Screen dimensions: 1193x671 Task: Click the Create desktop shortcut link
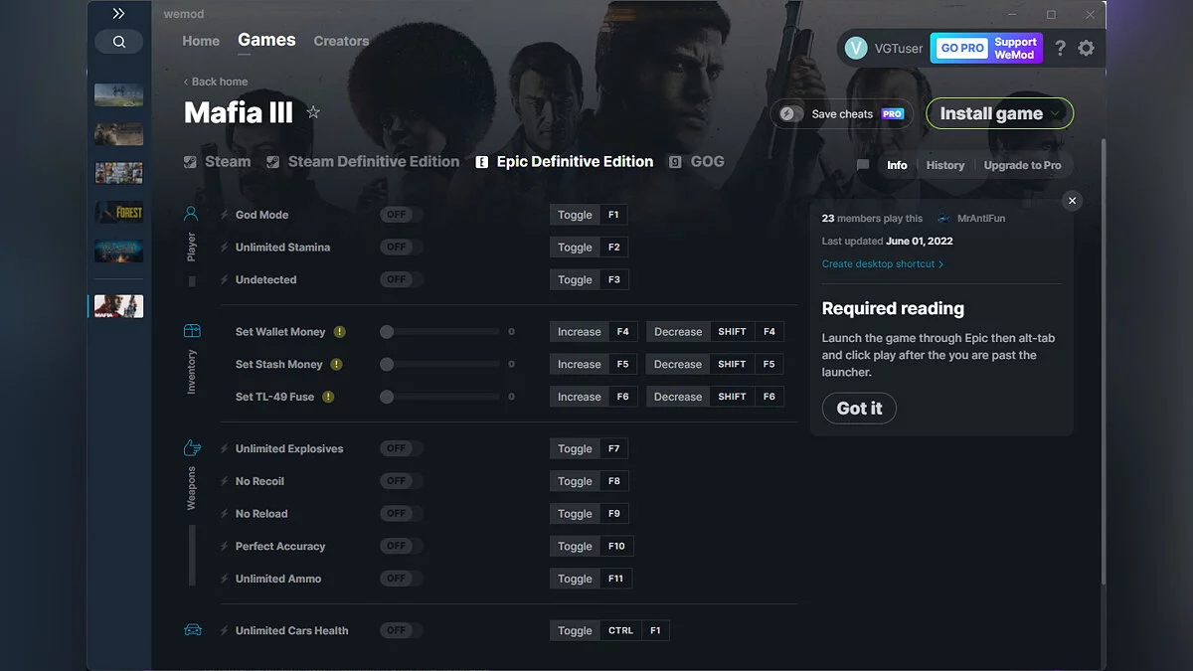click(883, 263)
